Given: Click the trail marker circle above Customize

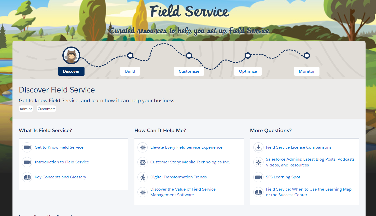Looking at the screenshot, I should pyautogui.click(x=189, y=55).
